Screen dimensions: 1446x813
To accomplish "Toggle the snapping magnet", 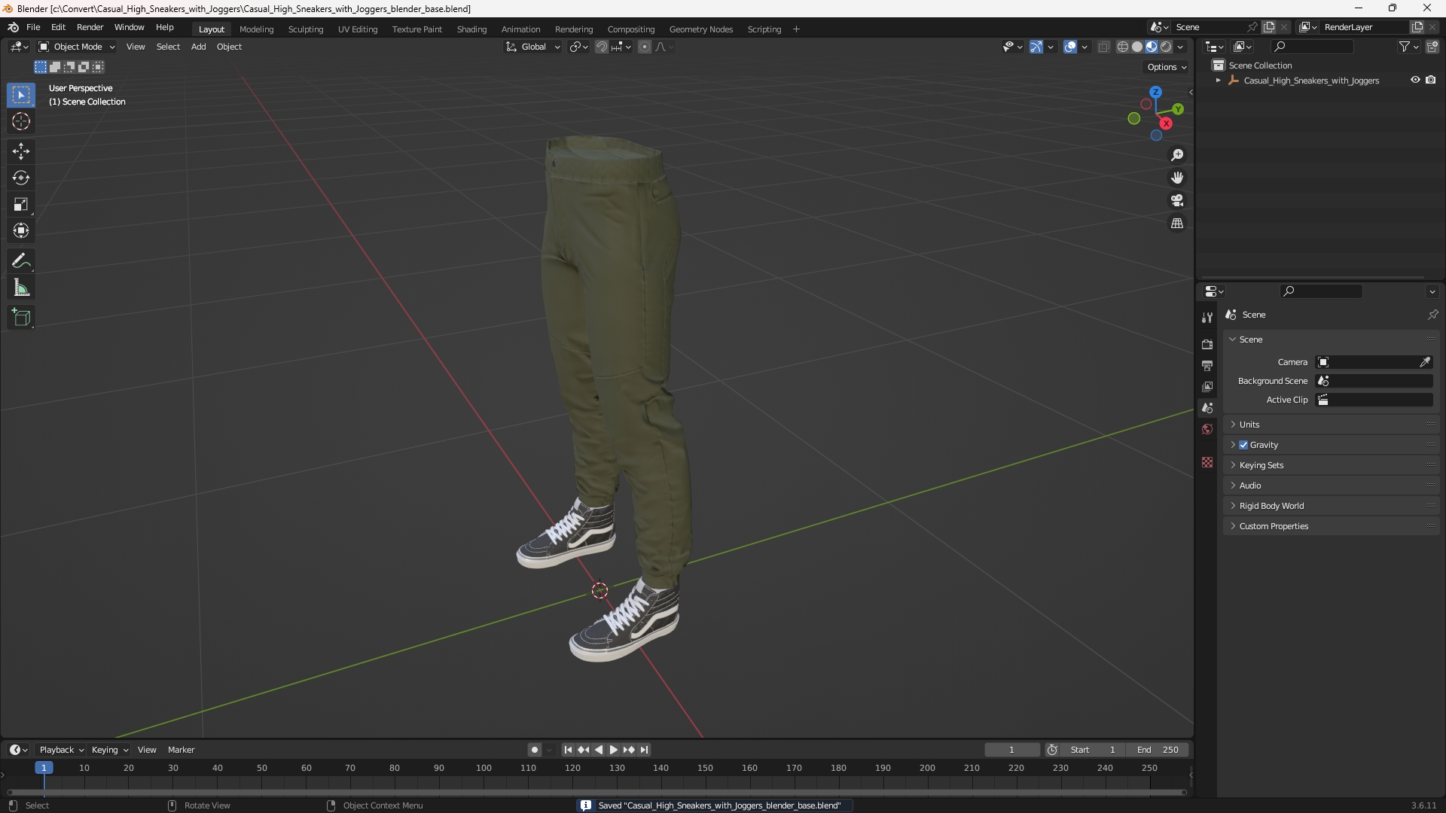I will tap(602, 47).
